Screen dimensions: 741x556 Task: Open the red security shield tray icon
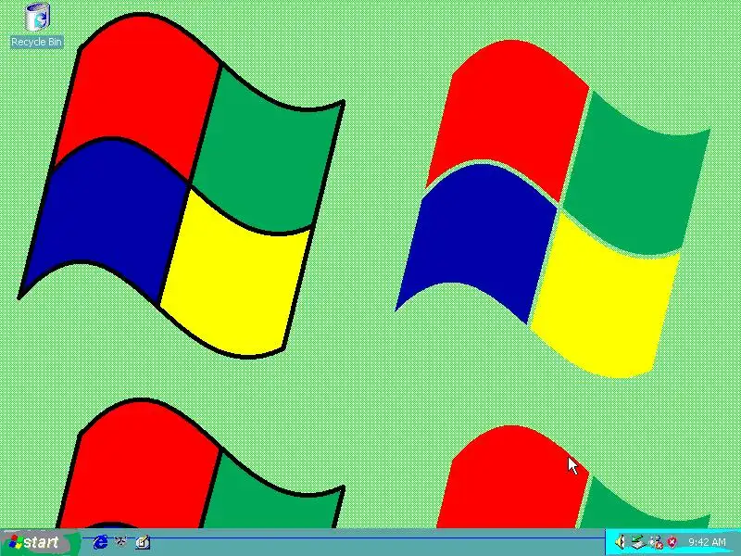pyautogui.click(x=672, y=541)
